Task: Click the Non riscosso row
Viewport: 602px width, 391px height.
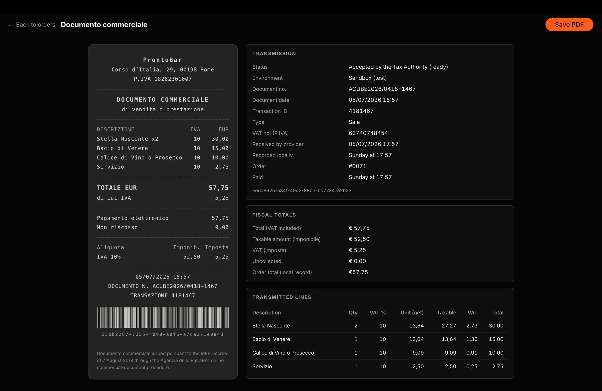Action: pyautogui.click(x=163, y=227)
